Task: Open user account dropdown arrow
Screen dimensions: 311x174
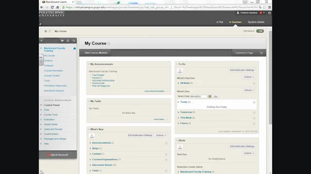Action: pos(264,13)
